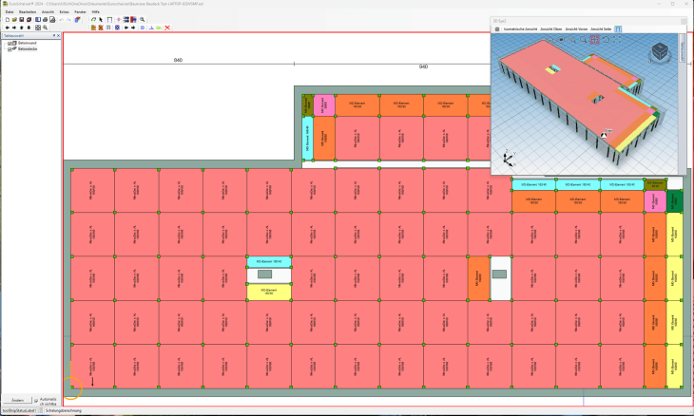The image size is (694, 416).
Task: Select the pointer cursor tool in toolbar
Action: tap(101, 19)
